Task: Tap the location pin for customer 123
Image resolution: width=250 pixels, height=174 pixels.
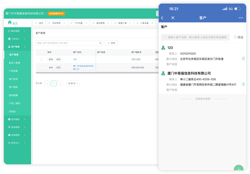Action: click(243, 59)
